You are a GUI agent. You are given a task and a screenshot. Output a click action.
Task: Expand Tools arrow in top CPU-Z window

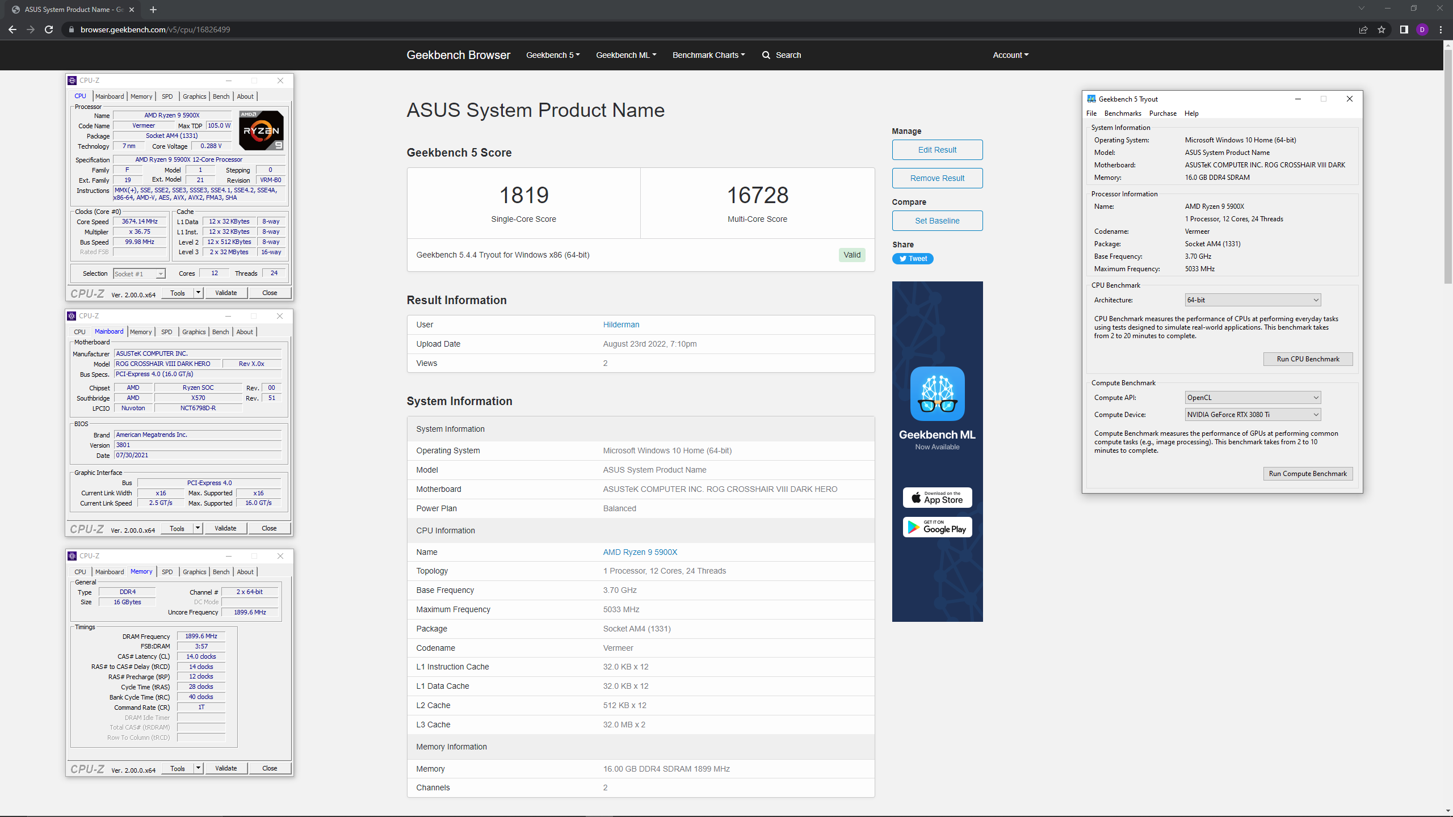pyautogui.click(x=198, y=293)
